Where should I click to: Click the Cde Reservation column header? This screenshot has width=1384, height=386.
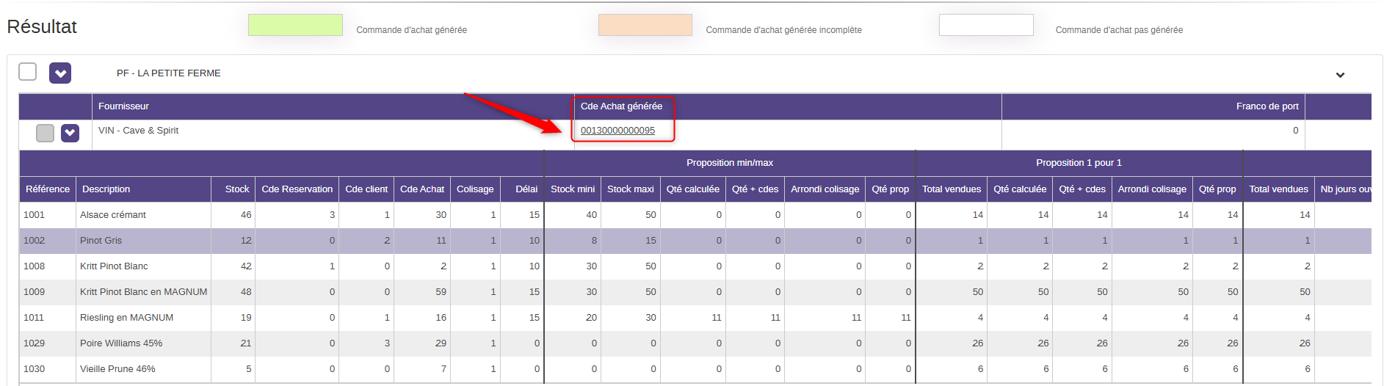(x=297, y=189)
